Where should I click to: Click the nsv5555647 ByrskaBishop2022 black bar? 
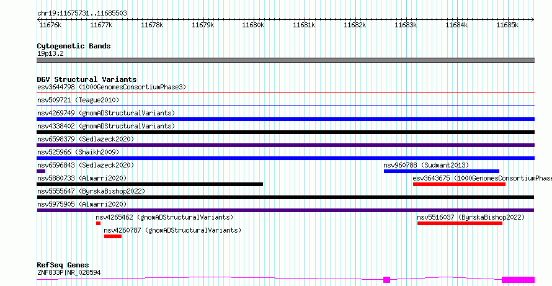285,197
